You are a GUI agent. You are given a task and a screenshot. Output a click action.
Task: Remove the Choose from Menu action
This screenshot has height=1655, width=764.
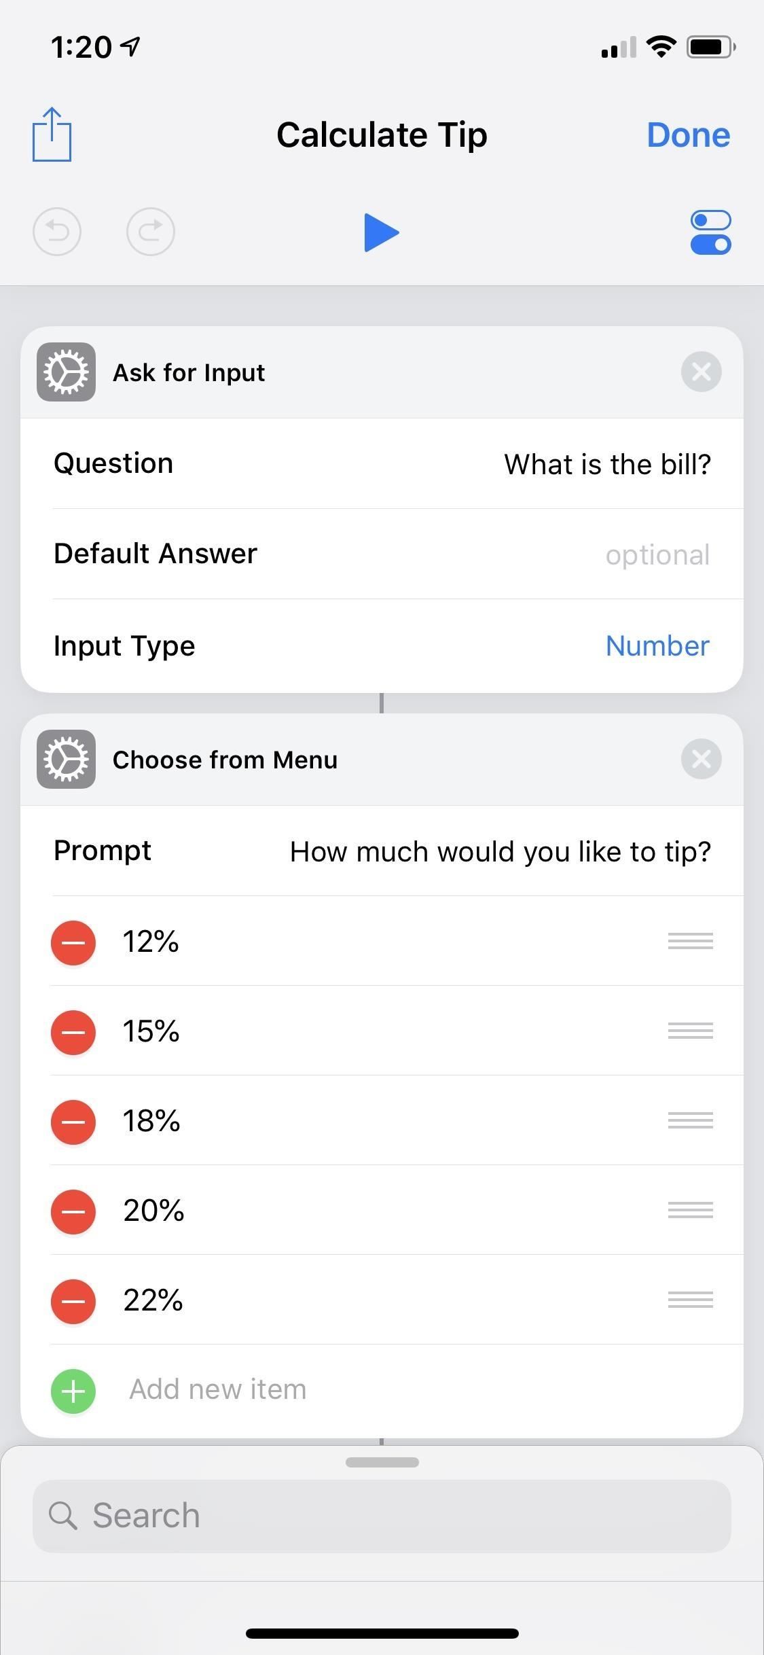click(701, 759)
